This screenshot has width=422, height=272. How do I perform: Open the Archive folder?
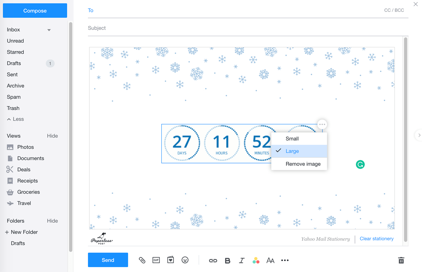click(15, 86)
